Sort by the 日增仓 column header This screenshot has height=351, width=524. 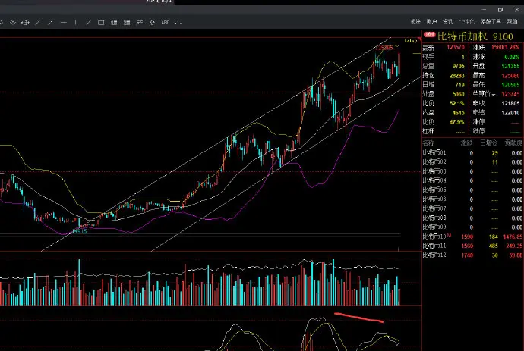point(488,143)
